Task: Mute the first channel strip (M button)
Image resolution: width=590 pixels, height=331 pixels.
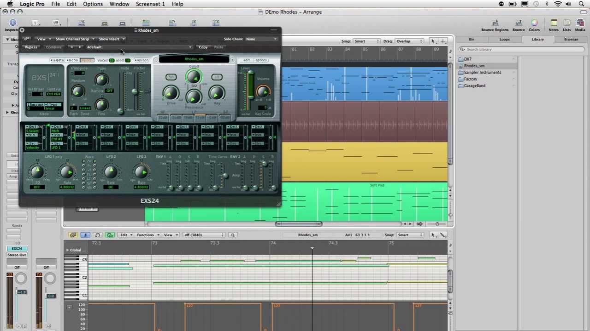Action: (x=19, y=326)
